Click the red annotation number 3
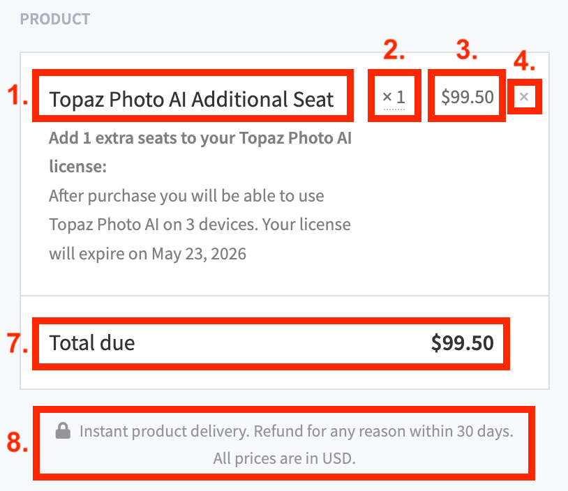This screenshot has width=568, height=491. [467, 50]
